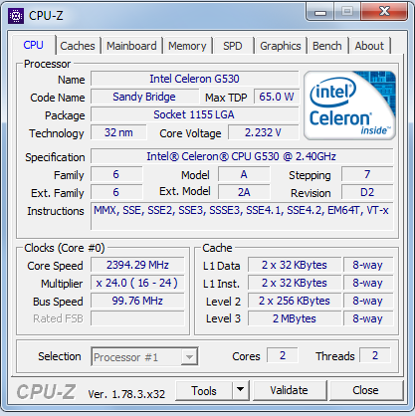Open the Mainboard tab
Viewport: 415px width, 416px height.
pyautogui.click(x=131, y=46)
